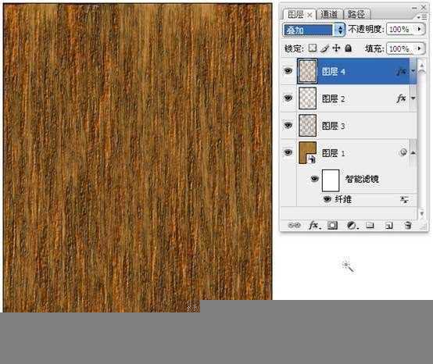Select layer named 图层 1
This screenshot has width=433, height=364.
pyautogui.click(x=333, y=153)
